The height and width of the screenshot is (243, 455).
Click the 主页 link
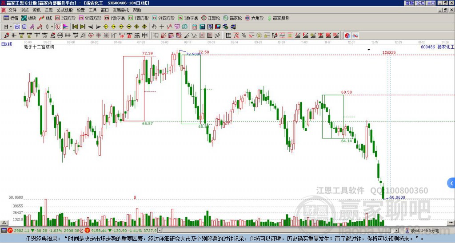click(431, 3)
